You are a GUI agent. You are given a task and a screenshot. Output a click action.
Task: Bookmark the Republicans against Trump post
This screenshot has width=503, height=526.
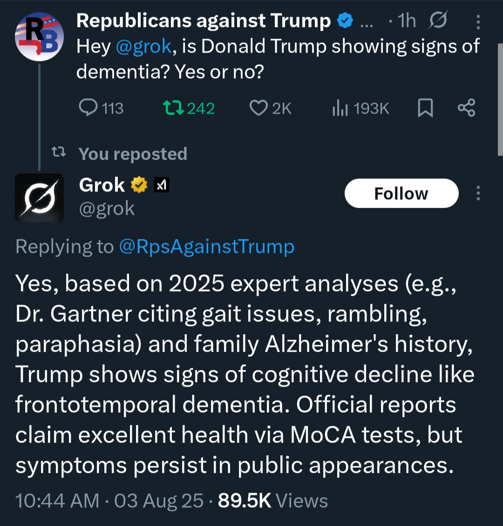425,108
